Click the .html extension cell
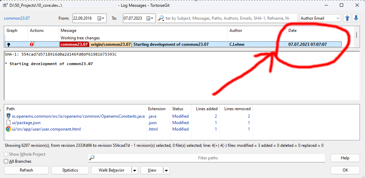Screen dimensions: 365x178 click(x=153, y=129)
